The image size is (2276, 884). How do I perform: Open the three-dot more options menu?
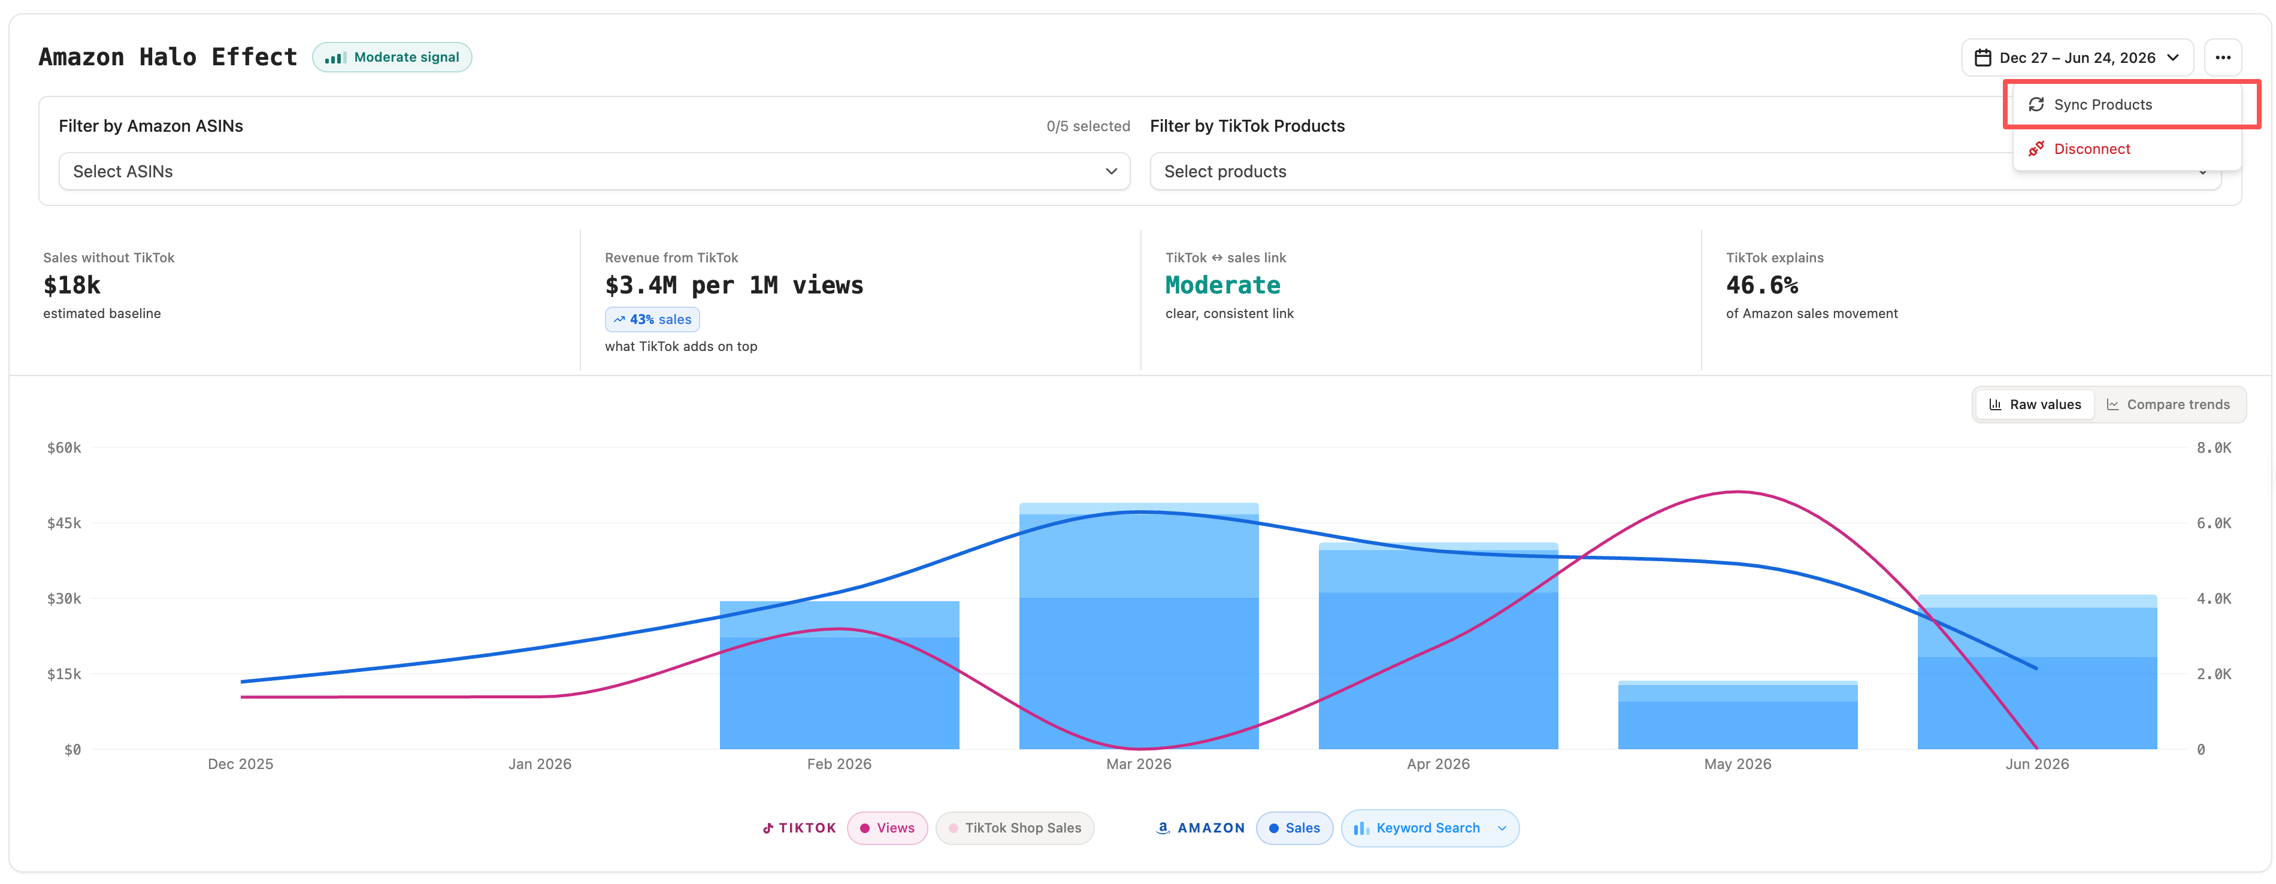coord(2222,58)
